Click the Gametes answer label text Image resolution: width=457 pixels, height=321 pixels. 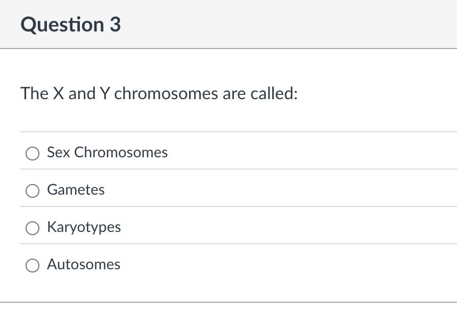point(76,190)
